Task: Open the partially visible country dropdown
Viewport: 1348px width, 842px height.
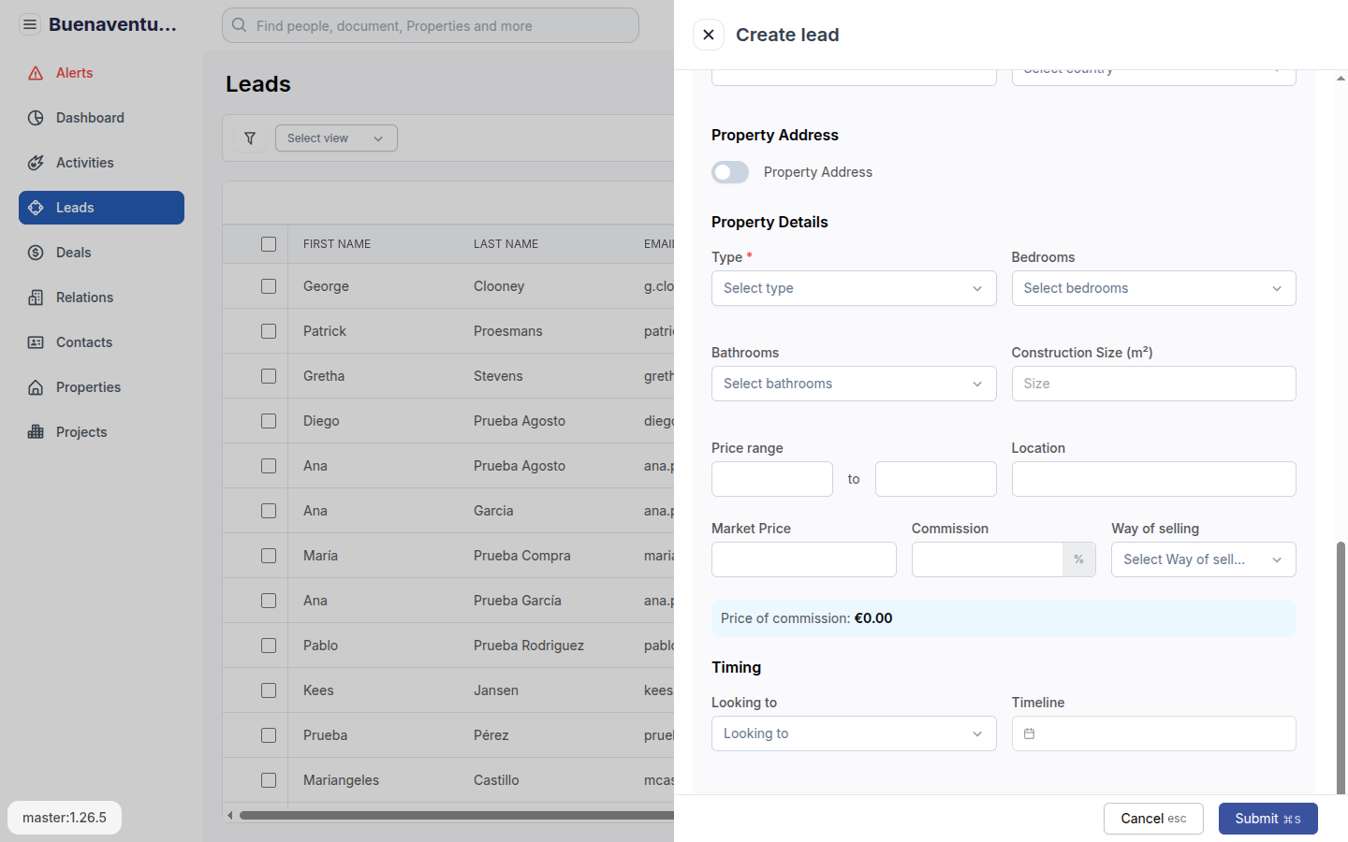Action: (1153, 77)
